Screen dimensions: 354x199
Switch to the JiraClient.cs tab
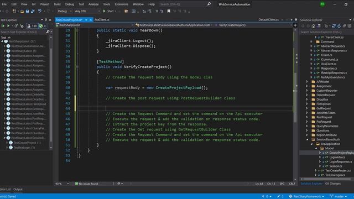pos(102,20)
